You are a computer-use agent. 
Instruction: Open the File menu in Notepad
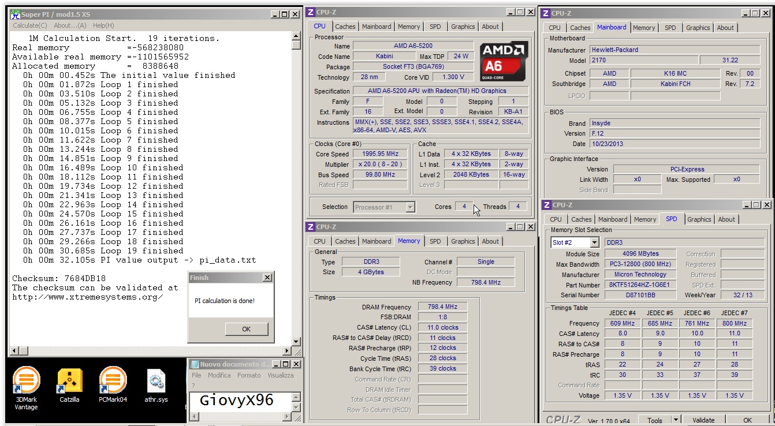click(197, 375)
